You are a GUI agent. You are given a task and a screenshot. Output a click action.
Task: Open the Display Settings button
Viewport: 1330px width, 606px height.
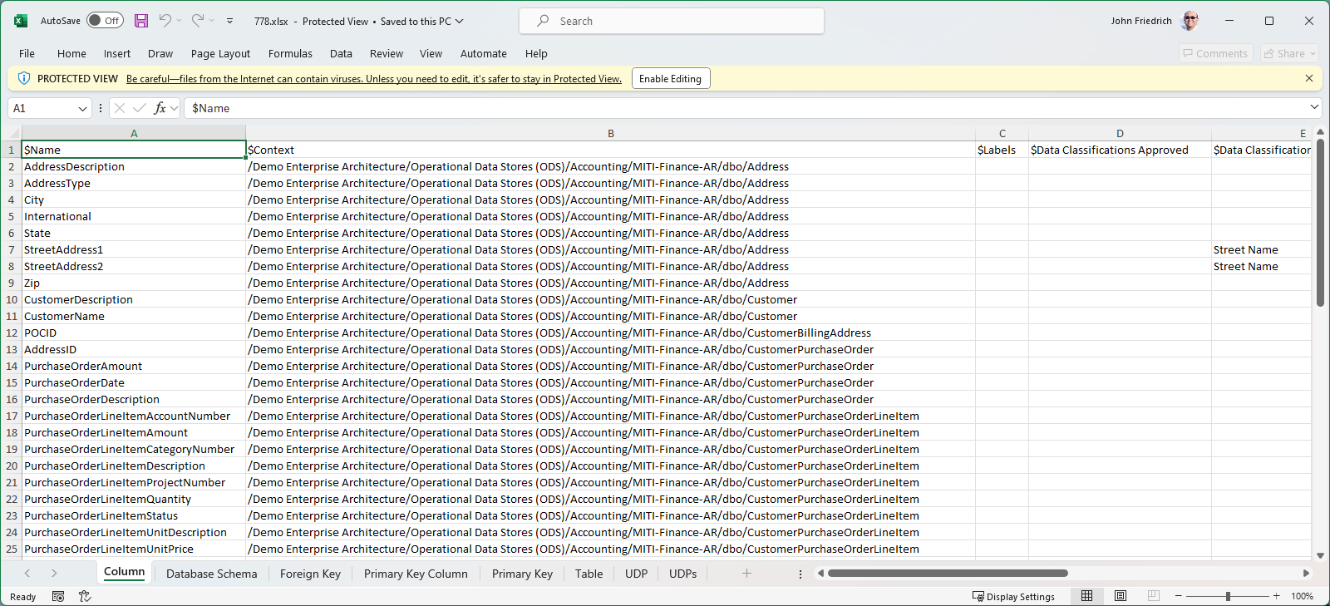pyautogui.click(x=1013, y=596)
